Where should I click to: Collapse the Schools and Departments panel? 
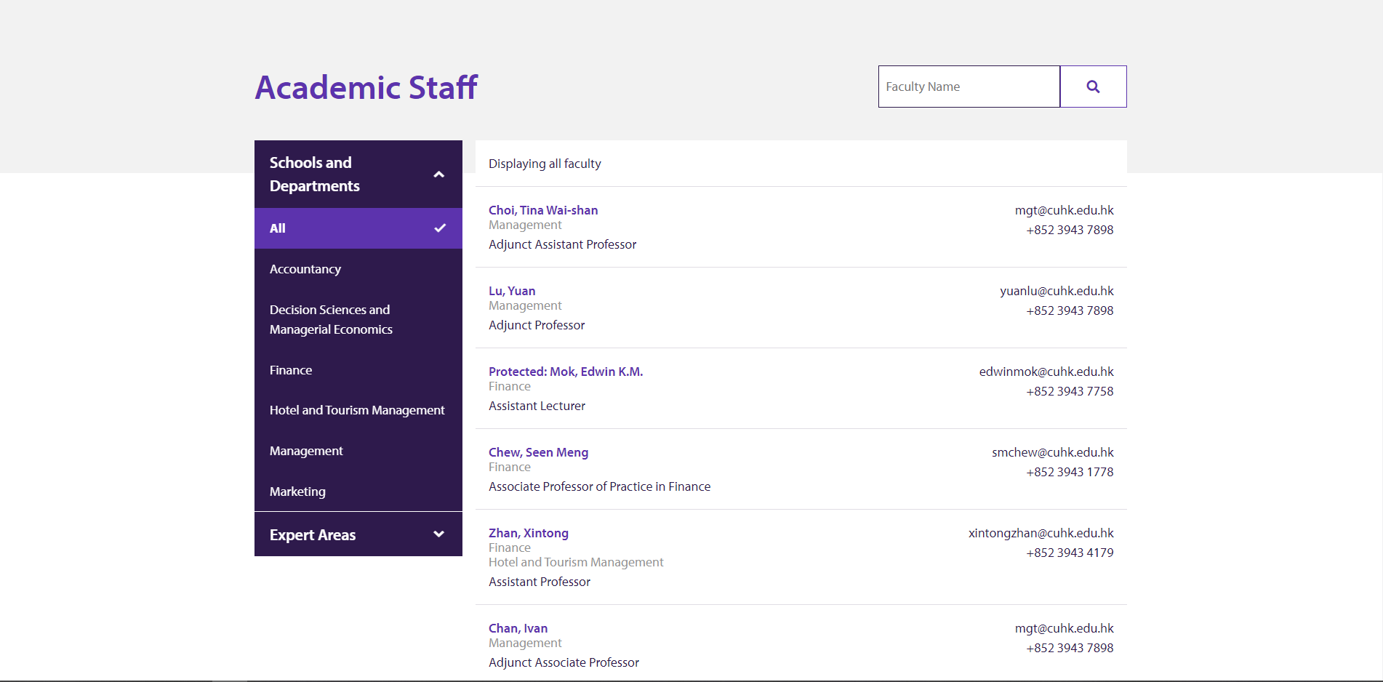tap(438, 174)
